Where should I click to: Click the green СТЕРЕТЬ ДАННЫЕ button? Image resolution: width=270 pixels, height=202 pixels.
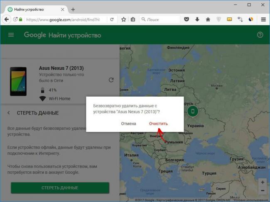click(60, 188)
